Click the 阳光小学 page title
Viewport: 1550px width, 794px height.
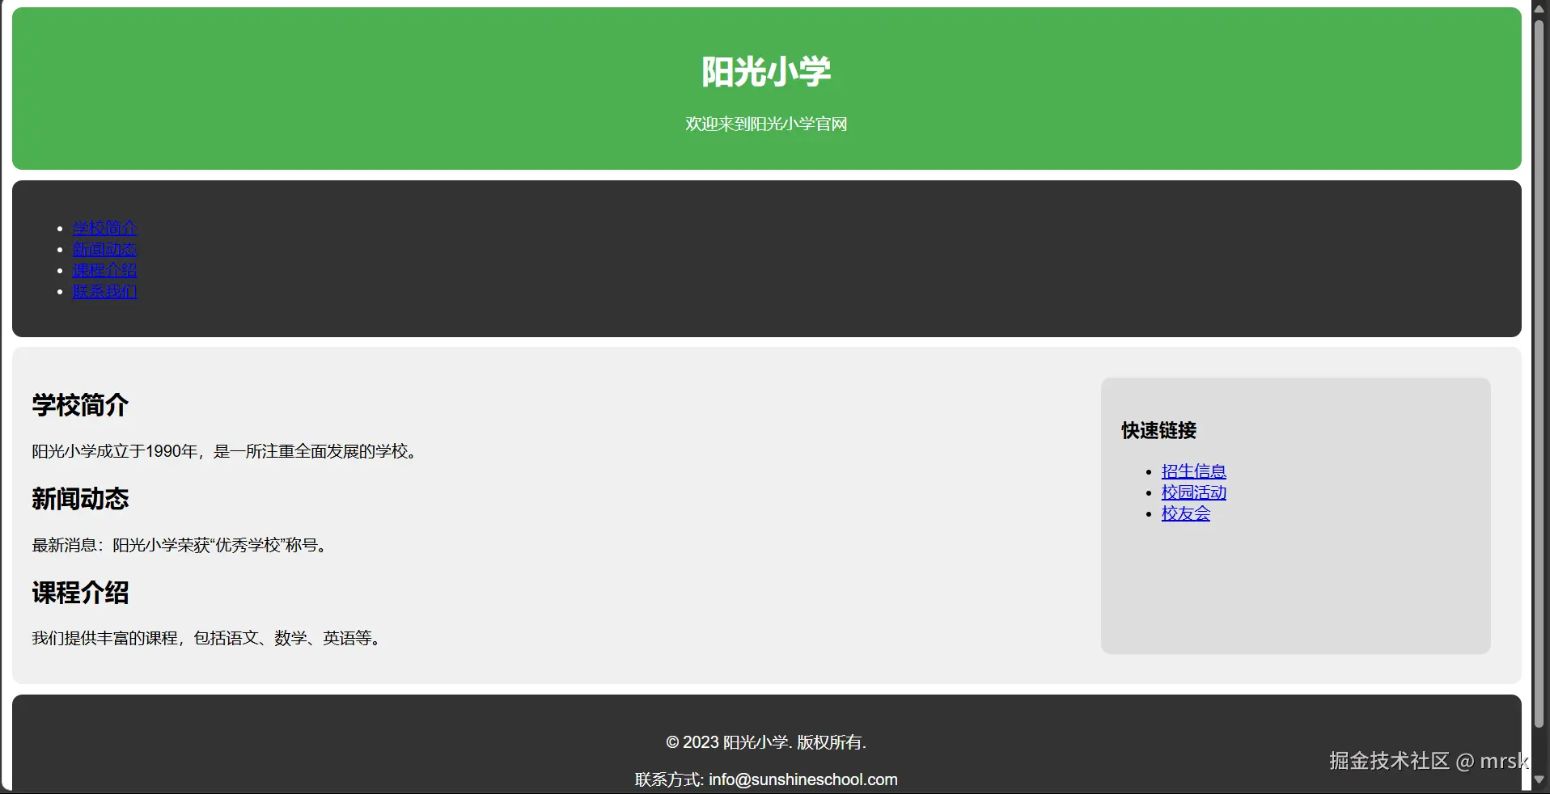[765, 71]
